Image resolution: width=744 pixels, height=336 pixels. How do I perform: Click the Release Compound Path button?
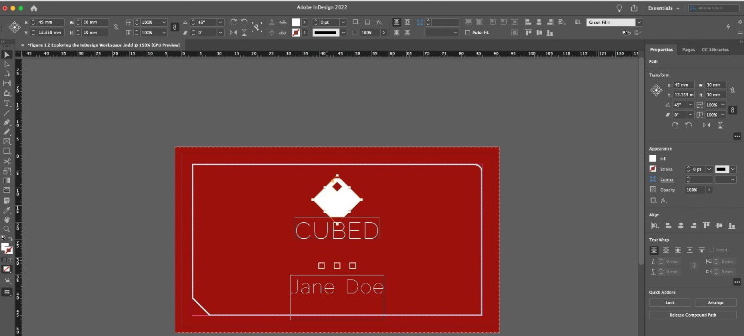[x=693, y=315]
